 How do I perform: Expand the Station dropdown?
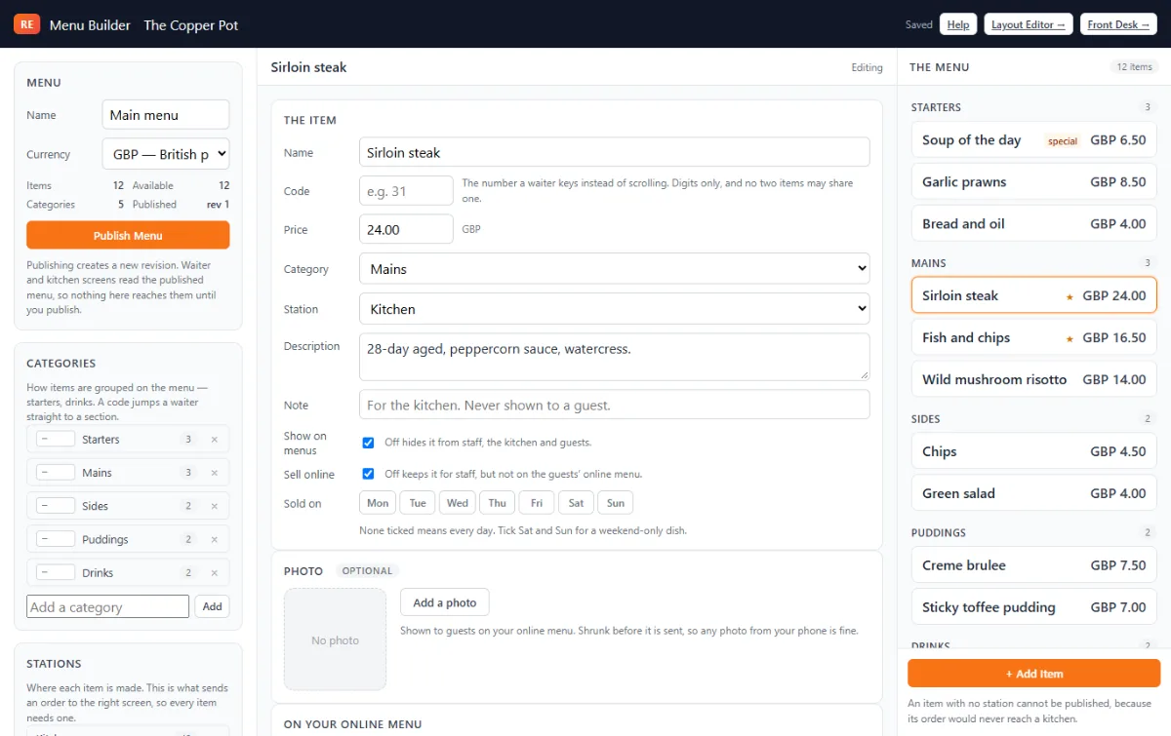click(x=615, y=309)
